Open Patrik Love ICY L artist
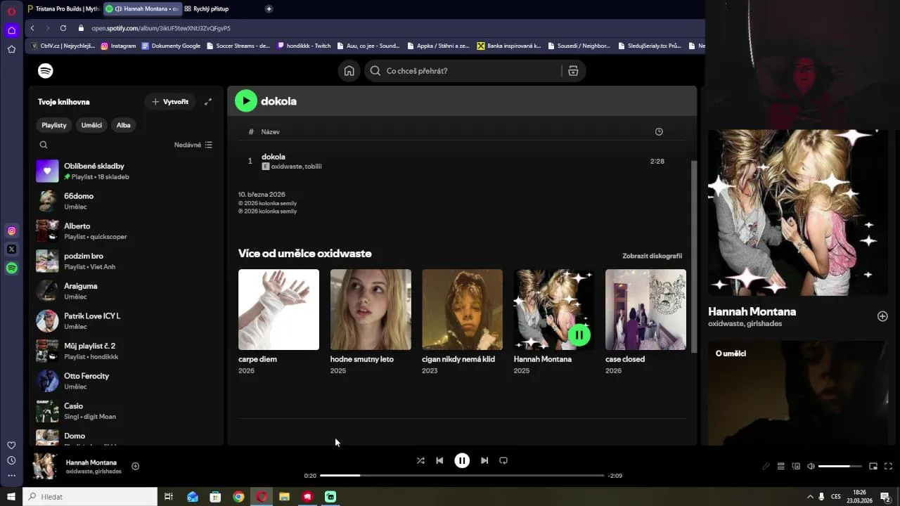 (x=127, y=321)
